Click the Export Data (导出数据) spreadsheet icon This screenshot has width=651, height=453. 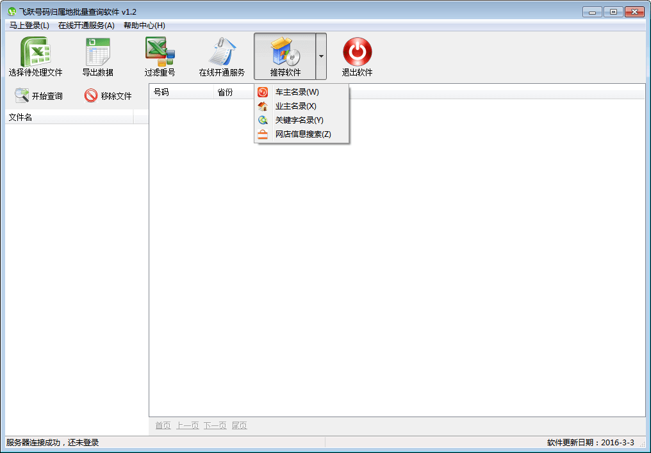pyautogui.click(x=97, y=51)
